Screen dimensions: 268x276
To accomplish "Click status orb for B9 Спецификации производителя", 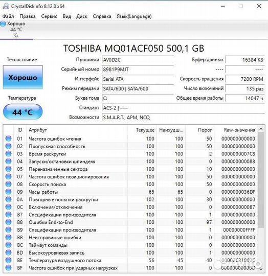I will pos(8,229).
